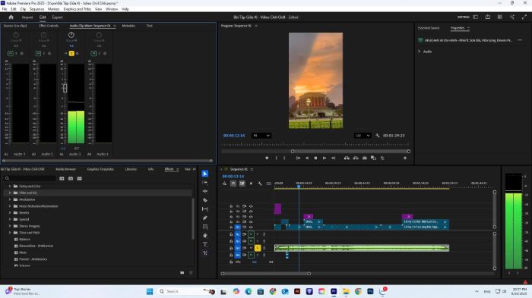Click the Audio 3 pan knob

[x=71, y=35]
